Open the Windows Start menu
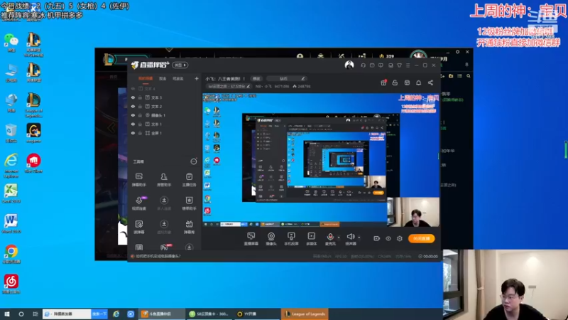The image size is (568, 320). [7, 314]
